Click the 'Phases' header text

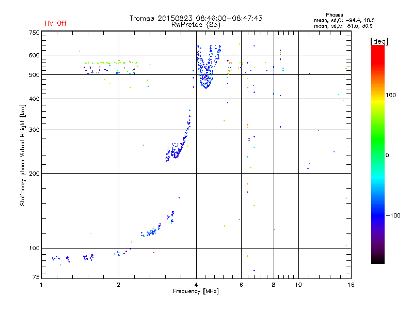tap(334, 15)
